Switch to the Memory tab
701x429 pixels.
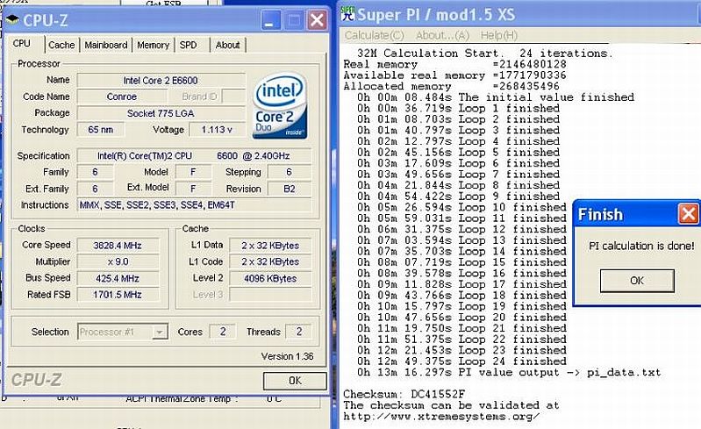click(x=153, y=45)
